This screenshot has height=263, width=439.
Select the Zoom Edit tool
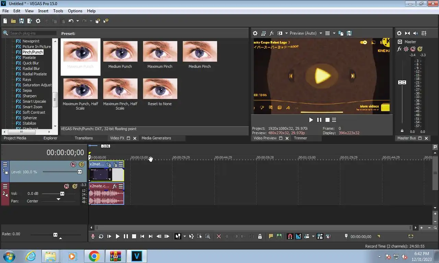[x=208, y=236]
